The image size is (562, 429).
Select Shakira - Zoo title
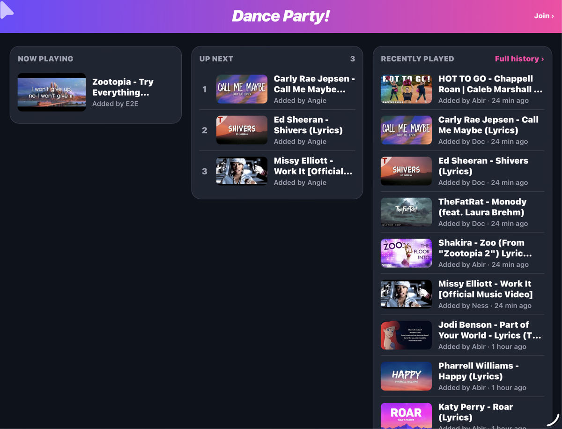[485, 248]
